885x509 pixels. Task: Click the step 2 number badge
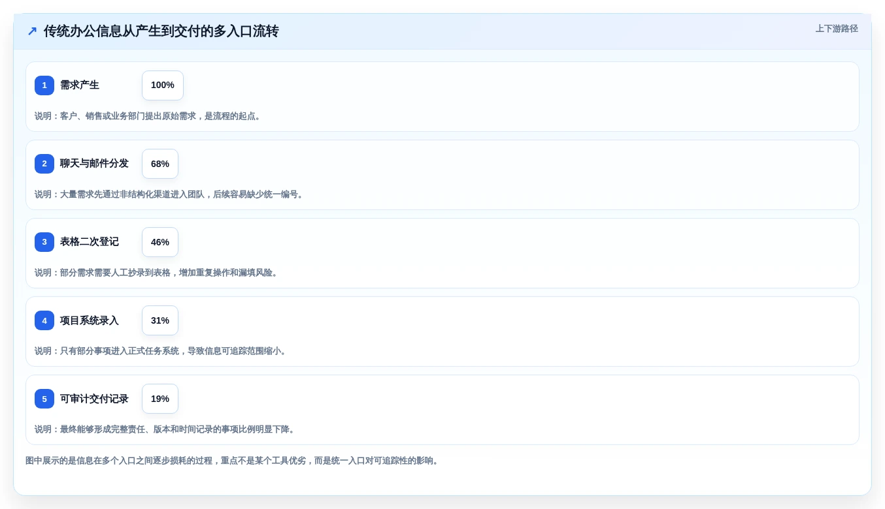(x=44, y=164)
